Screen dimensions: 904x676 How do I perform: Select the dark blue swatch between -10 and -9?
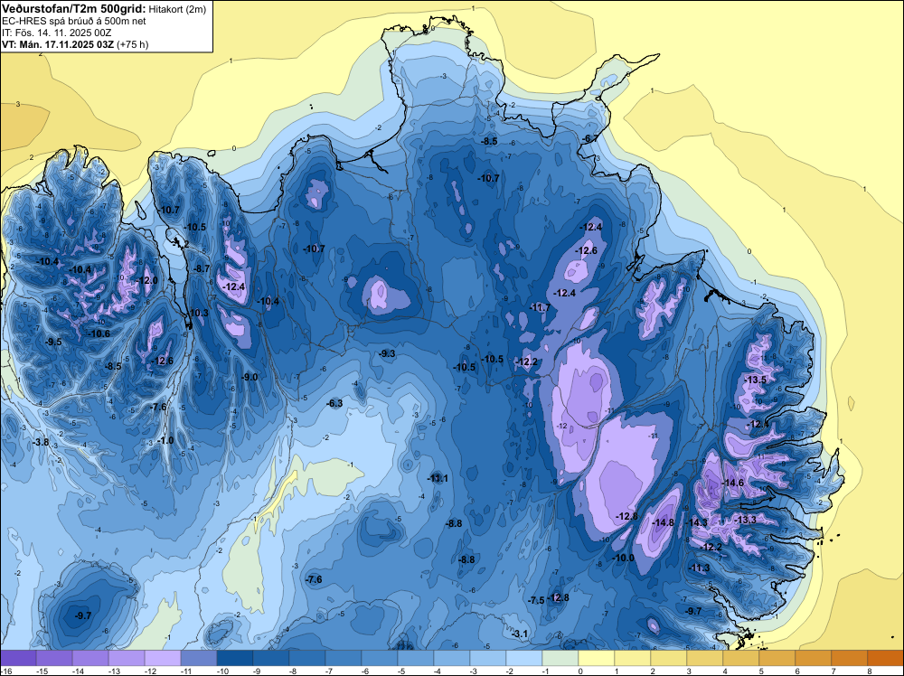(x=235, y=658)
